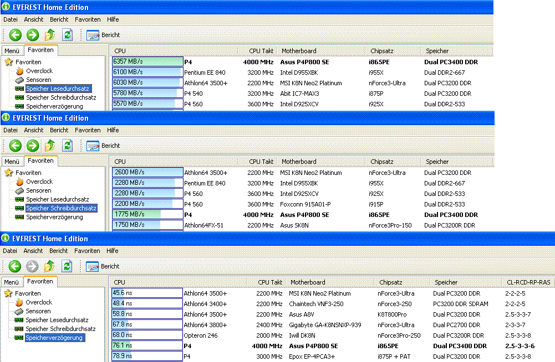Open Bericht report in the top window toolbar

tap(103, 35)
